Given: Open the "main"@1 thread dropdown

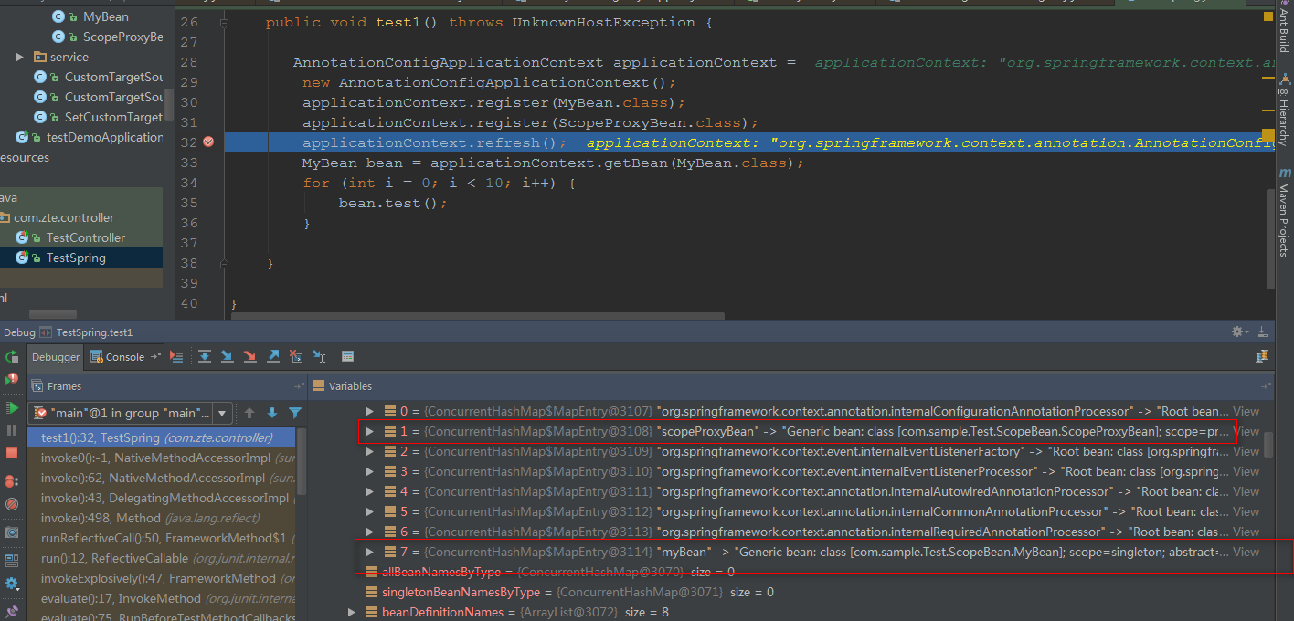Looking at the screenshot, I should (x=131, y=414).
